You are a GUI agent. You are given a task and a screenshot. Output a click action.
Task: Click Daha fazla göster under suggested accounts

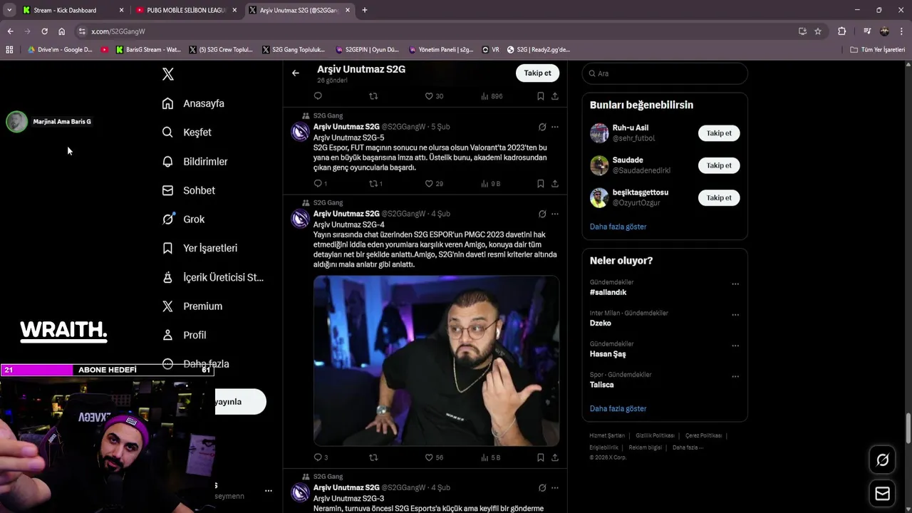pyautogui.click(x=618, y=227)
